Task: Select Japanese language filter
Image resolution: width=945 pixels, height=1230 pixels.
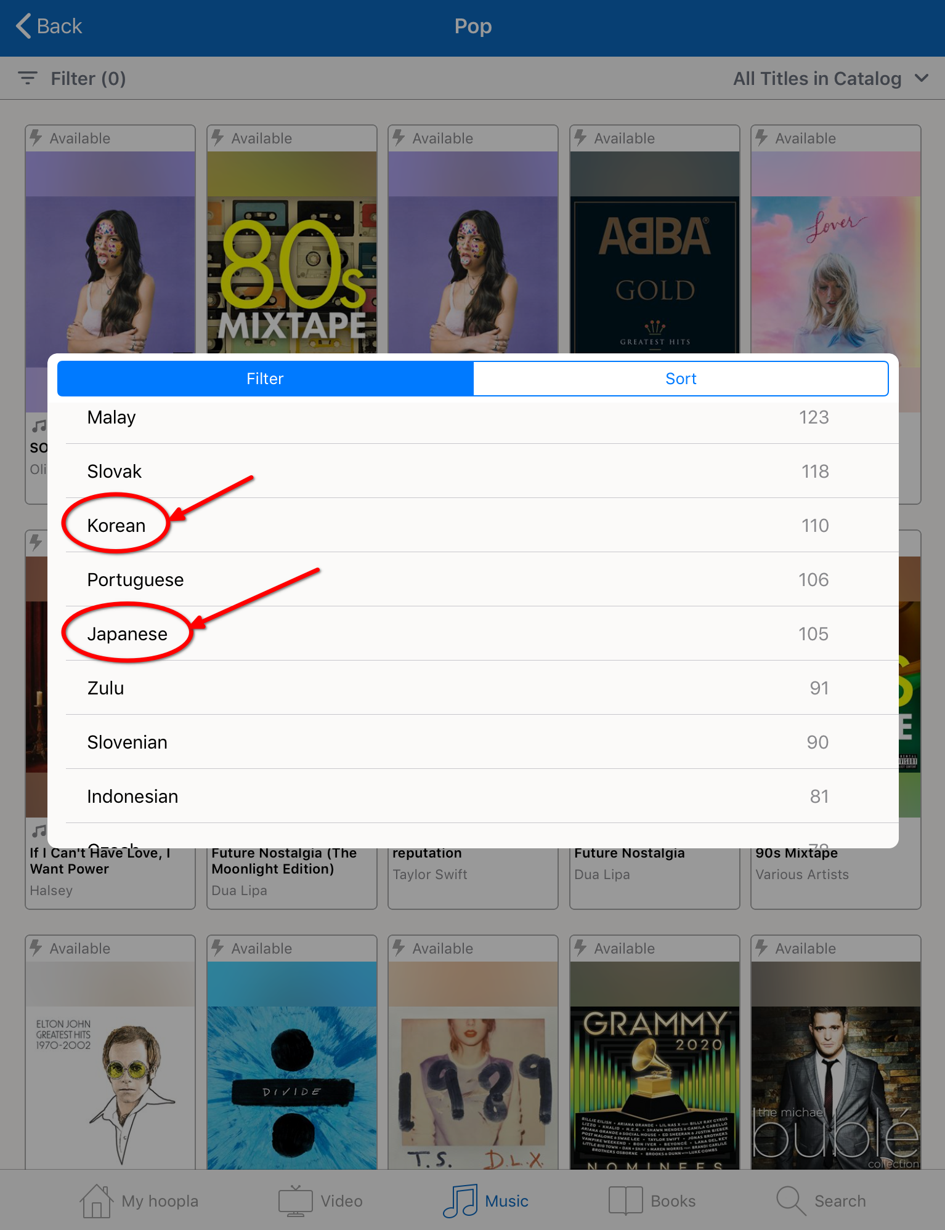Action: [127, 633]
